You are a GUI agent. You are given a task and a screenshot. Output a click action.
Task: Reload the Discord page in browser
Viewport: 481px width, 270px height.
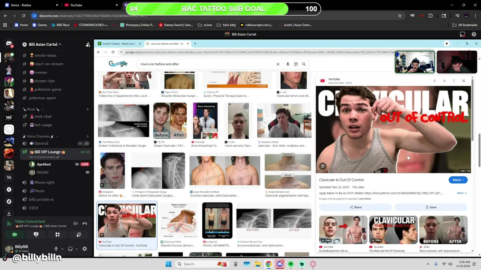[23, 16]
